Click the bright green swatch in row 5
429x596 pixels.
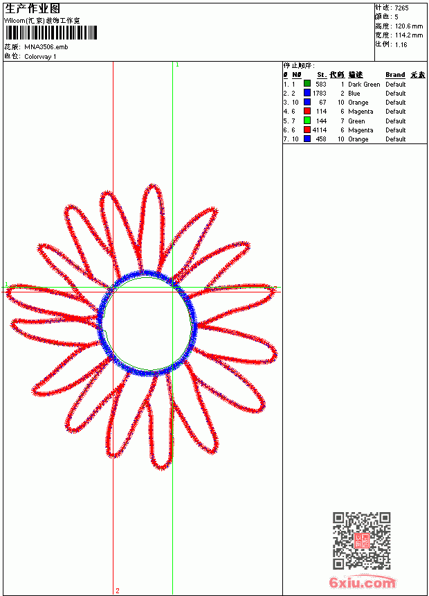coord(307,121)
